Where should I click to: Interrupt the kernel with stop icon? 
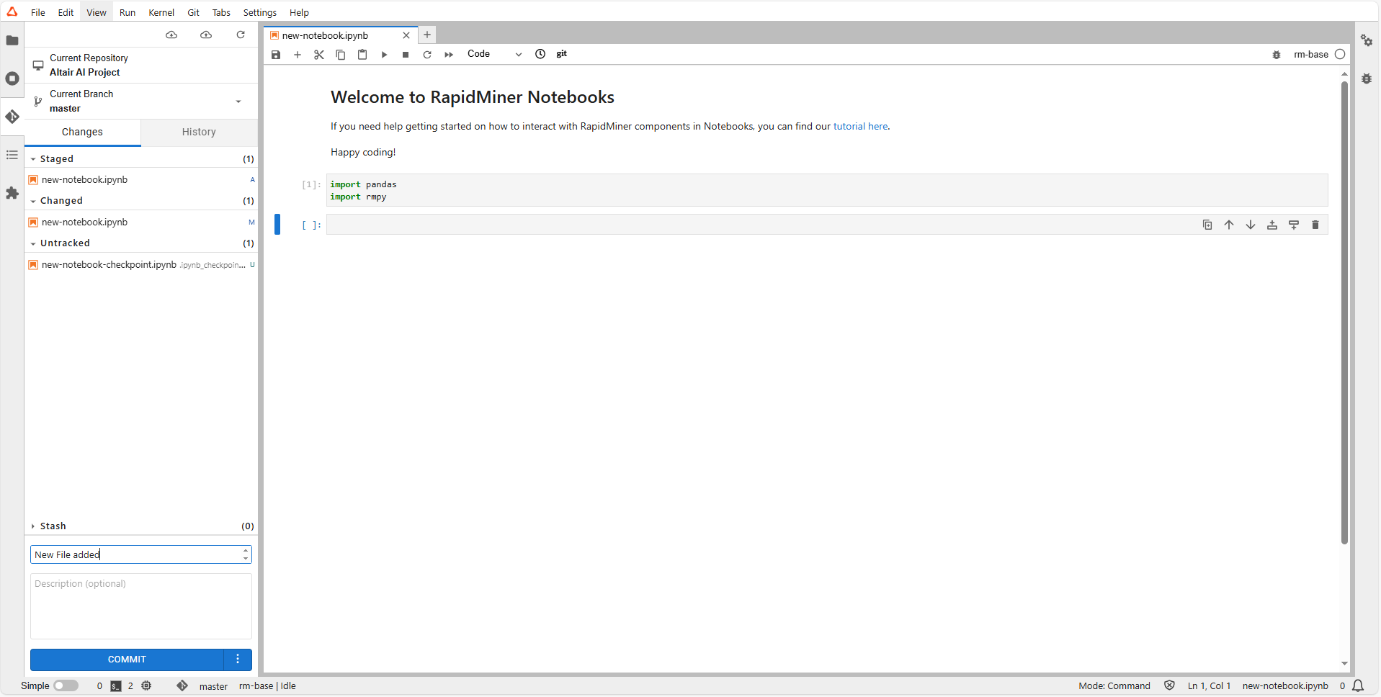406,55
